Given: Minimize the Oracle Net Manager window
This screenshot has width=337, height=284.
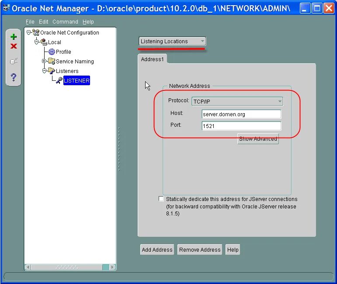Looking at the screenshot, I should [305, 8].
